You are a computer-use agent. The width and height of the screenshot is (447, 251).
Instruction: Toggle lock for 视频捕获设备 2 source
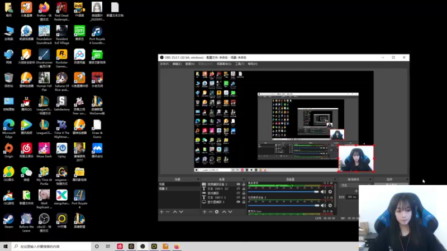tap(244, 185)
